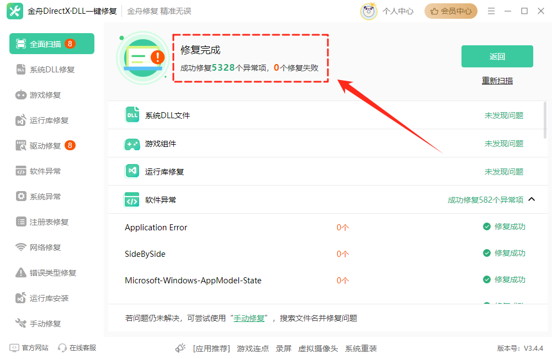The width and height of the screenshot is (552, 359).
Task: Open the hamburger menu at top right
Action: [x=491, y=10]
